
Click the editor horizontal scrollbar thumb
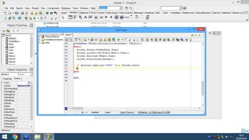77,108
